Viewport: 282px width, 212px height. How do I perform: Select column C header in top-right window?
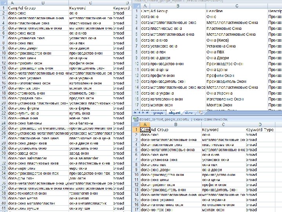(237, 6)
